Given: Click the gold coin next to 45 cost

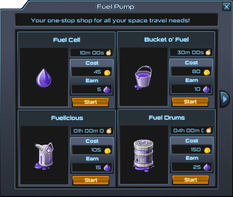Looking at the screenshot, I should pyautogui.click(x=107, y=73).
